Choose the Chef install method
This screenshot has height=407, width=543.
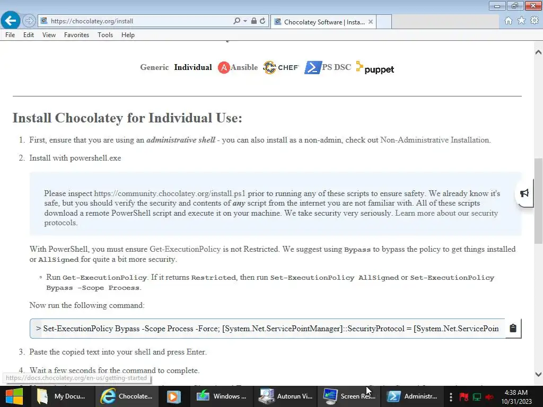[x=281, y=67]
